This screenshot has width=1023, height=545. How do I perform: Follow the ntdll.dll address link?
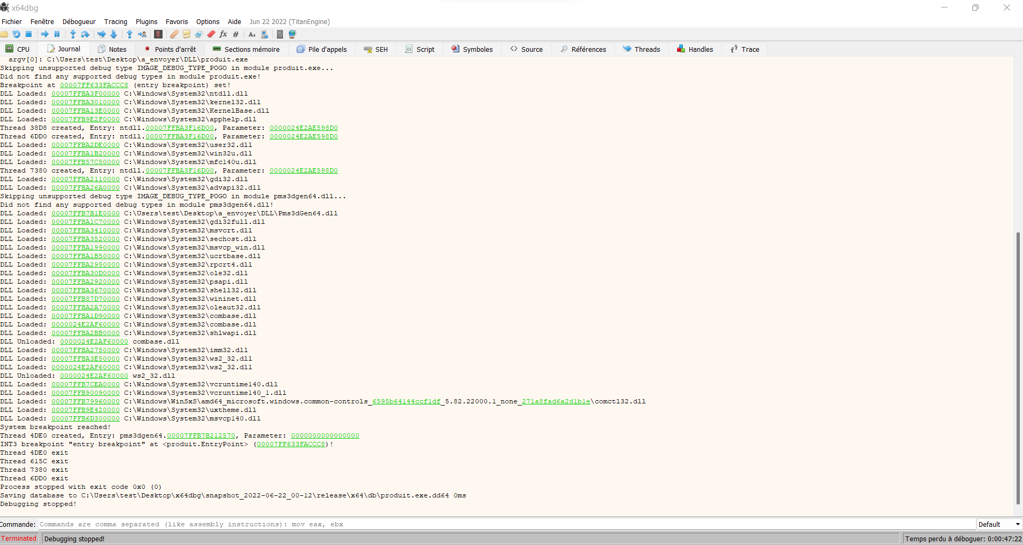[85, 93]
